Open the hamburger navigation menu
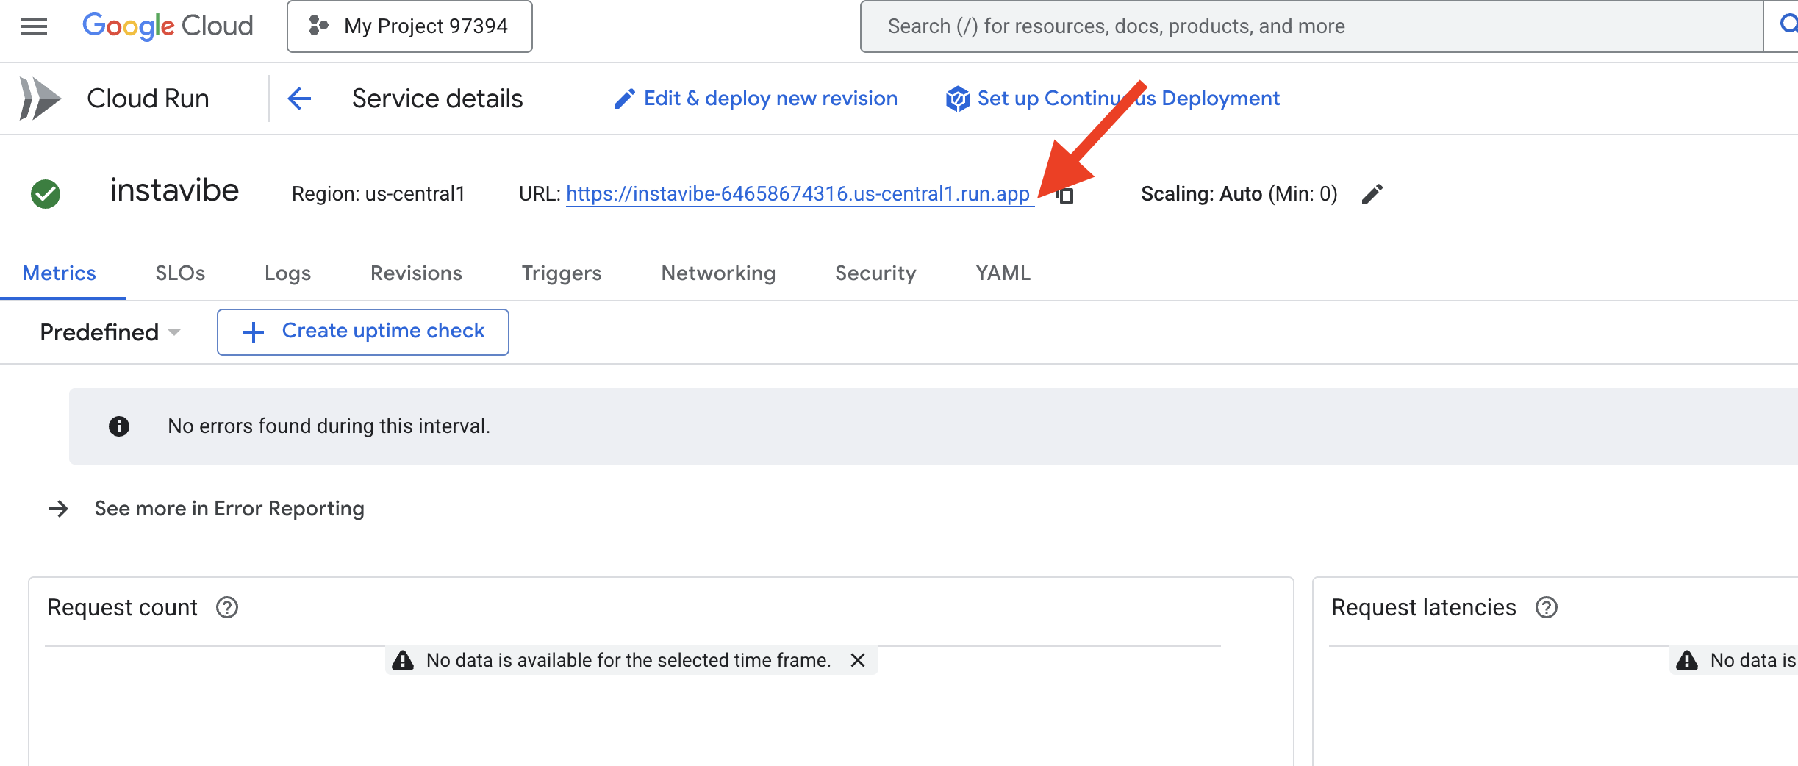The width and height of the screenshot is (1798, 766). 34,26
